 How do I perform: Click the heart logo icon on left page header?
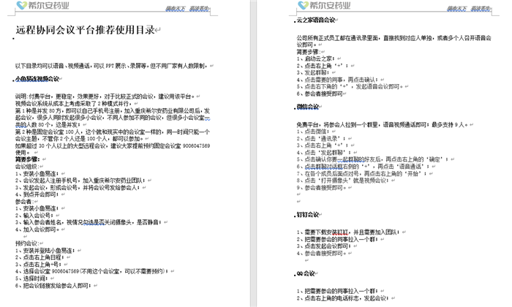[24, 7]
